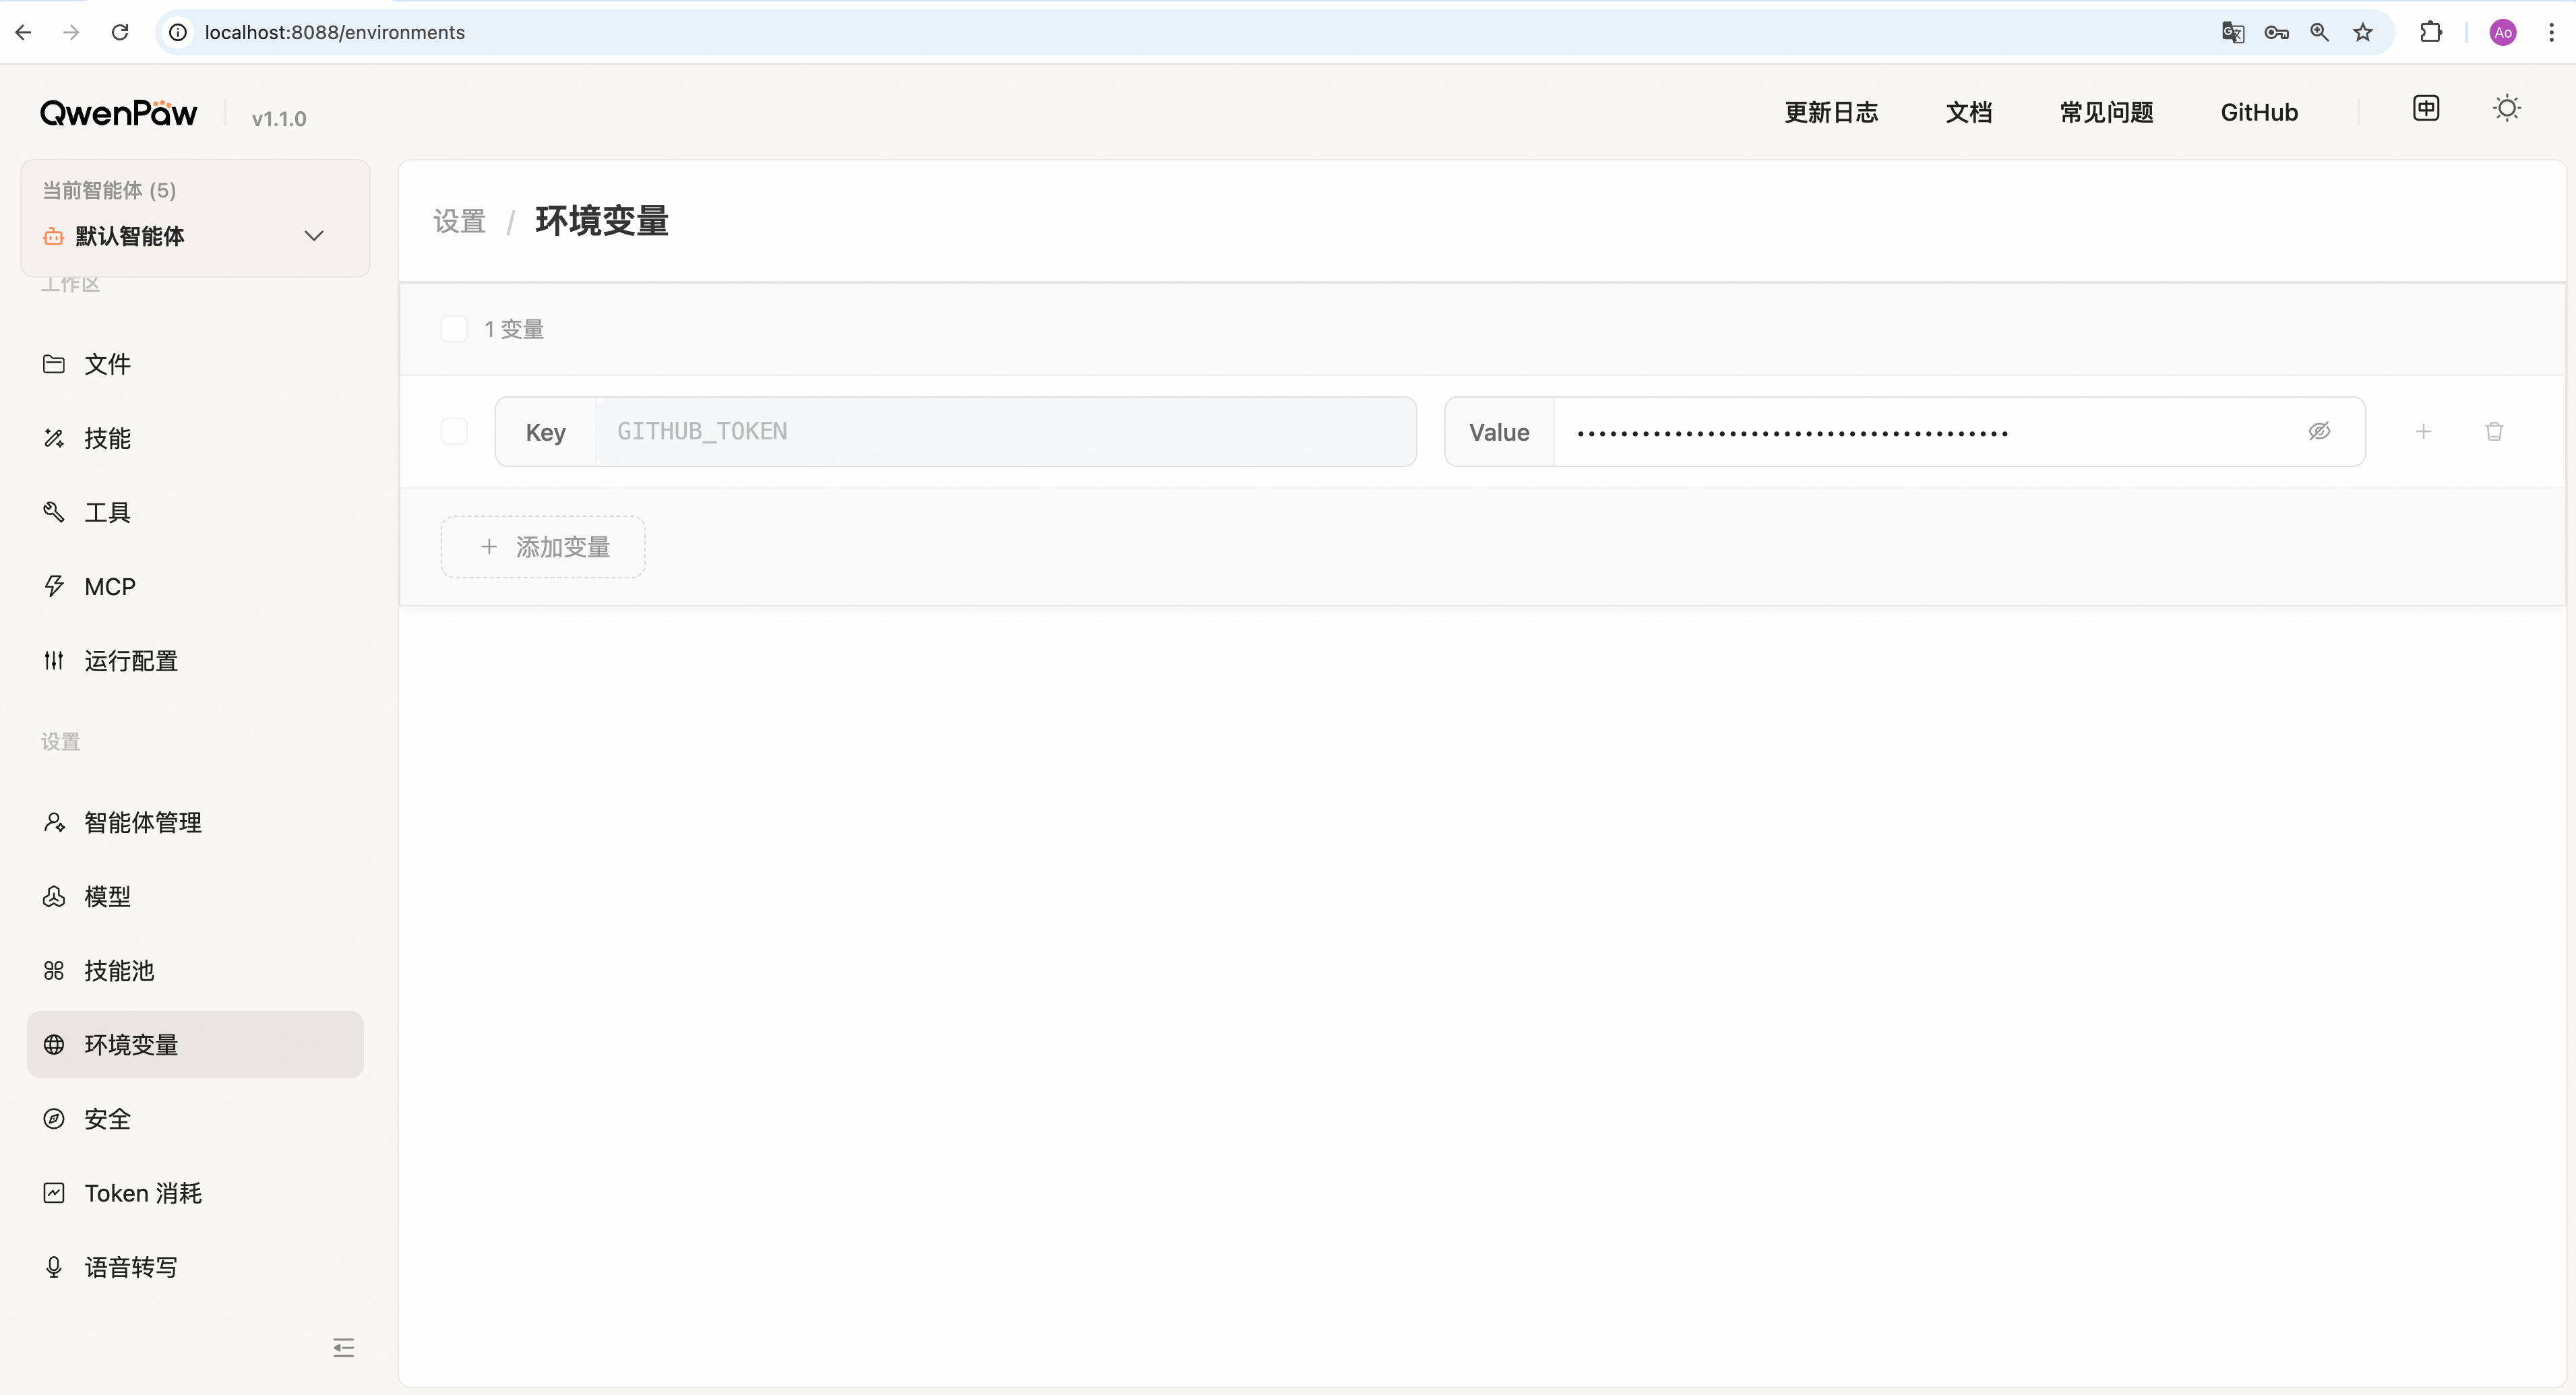
Task: Click the QwenPaw logo
Action: point(118,113)
